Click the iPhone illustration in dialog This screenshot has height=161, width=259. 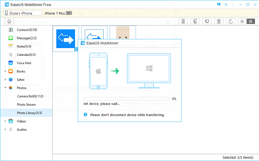point(98,71)
